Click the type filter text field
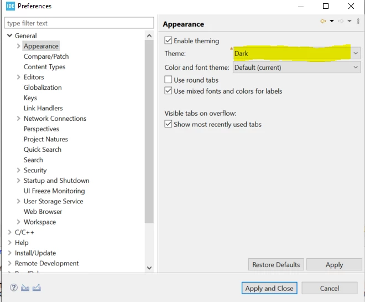The width and height of the screenshot is (365, 302). point(79,23)
